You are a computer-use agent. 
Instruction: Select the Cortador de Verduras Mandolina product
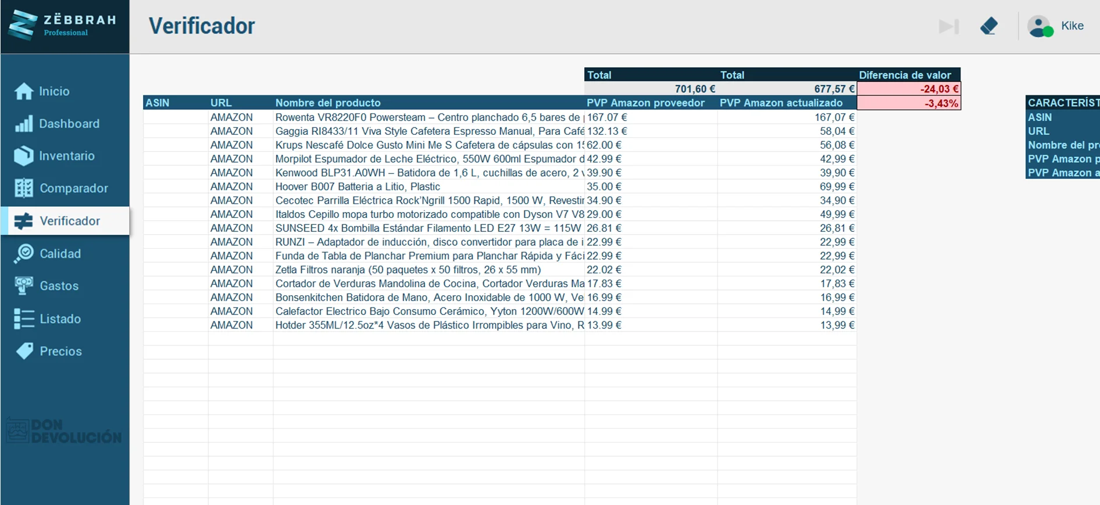(x=429, y=284)
